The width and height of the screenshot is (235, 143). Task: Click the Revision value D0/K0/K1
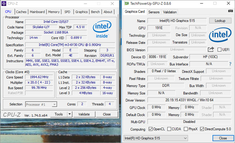pos(107,56)
